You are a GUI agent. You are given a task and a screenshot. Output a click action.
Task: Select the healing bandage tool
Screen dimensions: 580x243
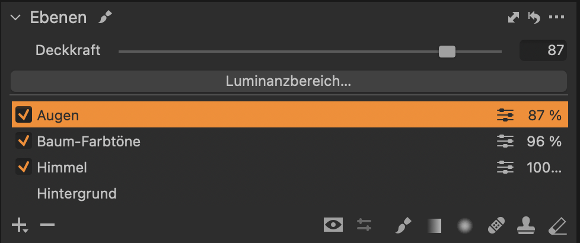coord(496,225)
